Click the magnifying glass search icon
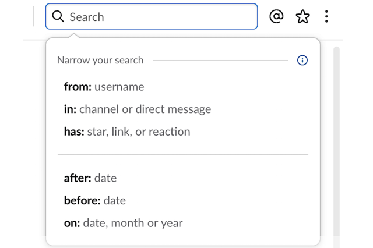The width and height of the screenshot is (373, 248). point(58,16)
